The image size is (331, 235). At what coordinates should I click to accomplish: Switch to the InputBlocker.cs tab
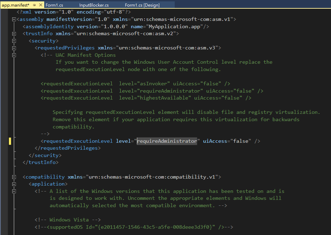pos(94,5)
